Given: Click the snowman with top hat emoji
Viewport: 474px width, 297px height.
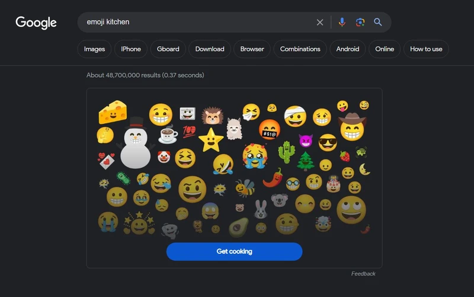Looking at the screenshot, I should pos(136,143).
